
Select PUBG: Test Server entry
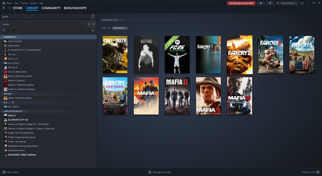tap(17, 142)
